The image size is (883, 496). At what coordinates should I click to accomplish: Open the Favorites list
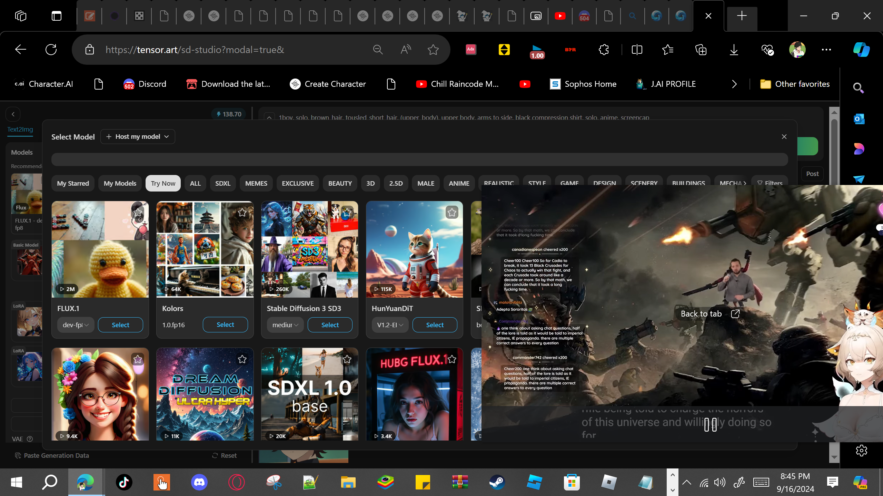668,50
